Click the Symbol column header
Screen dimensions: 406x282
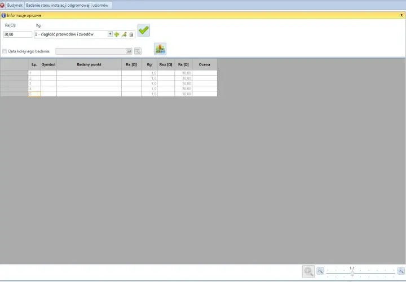[x=48, y=64]
